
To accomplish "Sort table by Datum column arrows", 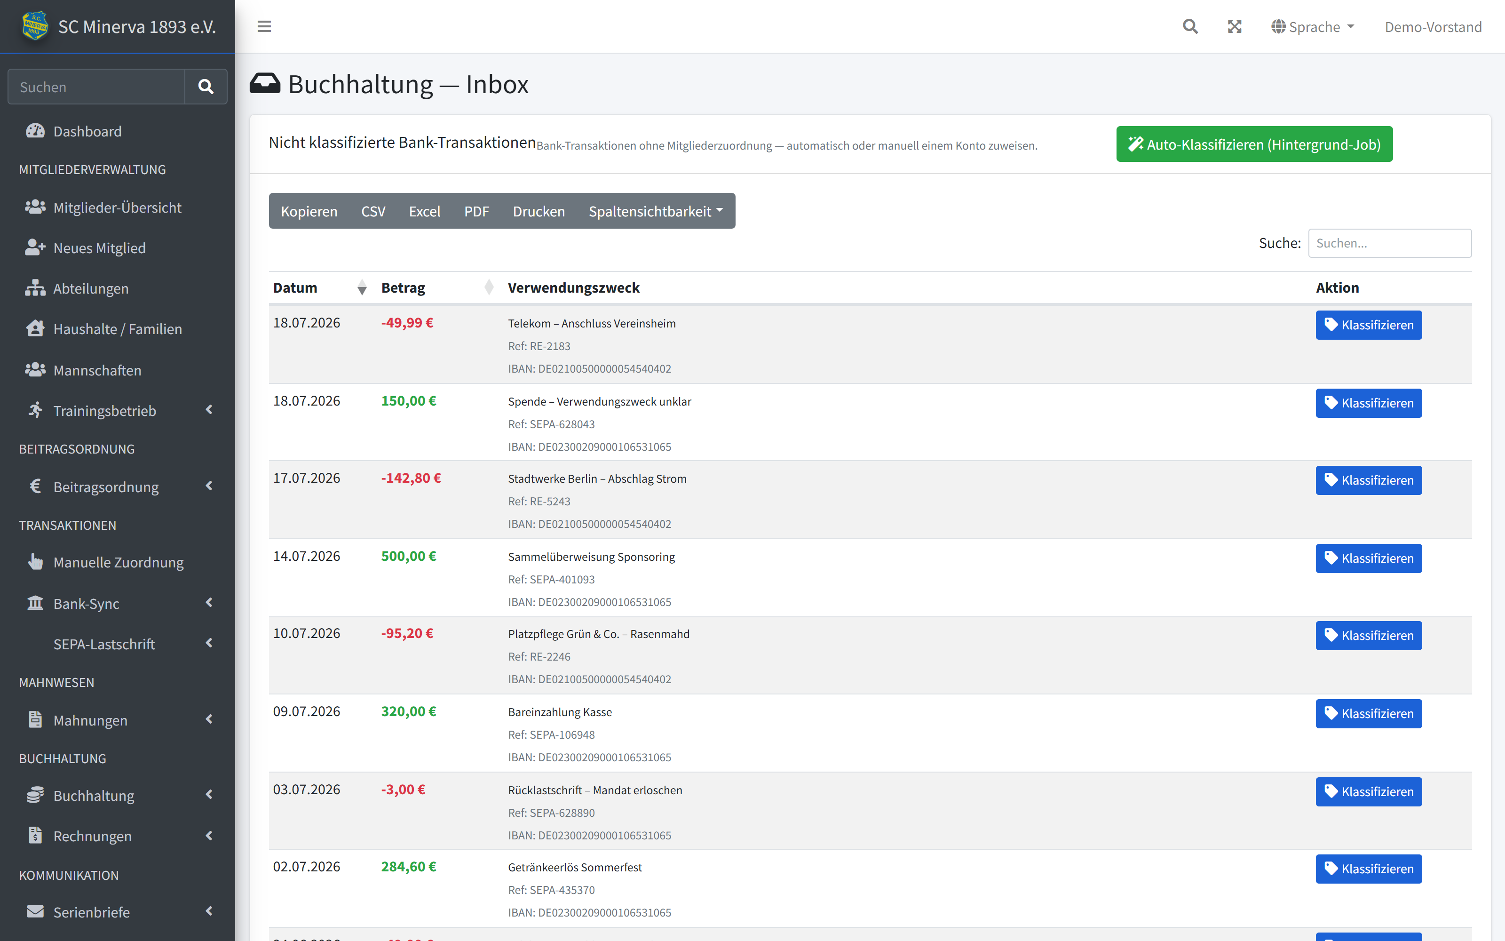I will point(362,287).
